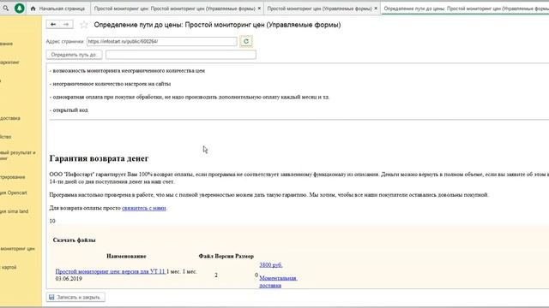Screen dimensions: 549x308
Task: Click file version value 2 in table
Action: coord(216,275)
